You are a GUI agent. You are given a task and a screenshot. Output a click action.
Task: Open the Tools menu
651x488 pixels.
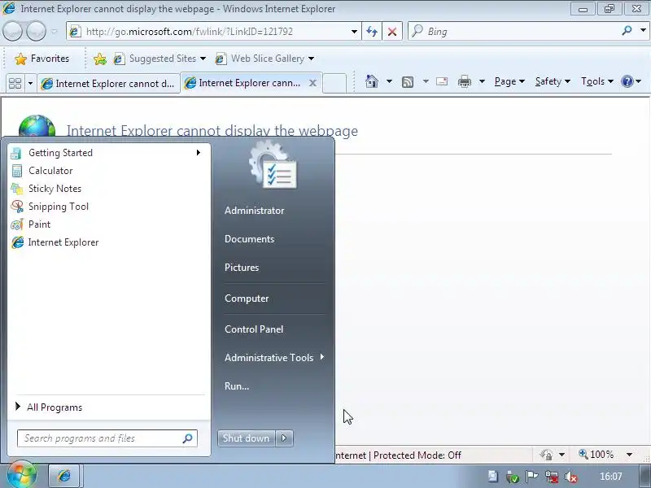(597, 81)
